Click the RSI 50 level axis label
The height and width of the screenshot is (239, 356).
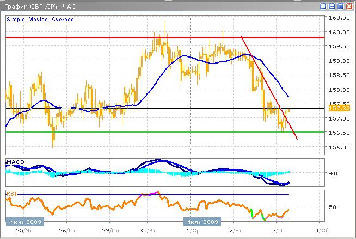333,207
